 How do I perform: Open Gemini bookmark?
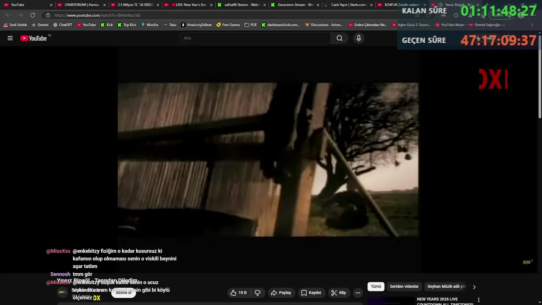40,25
